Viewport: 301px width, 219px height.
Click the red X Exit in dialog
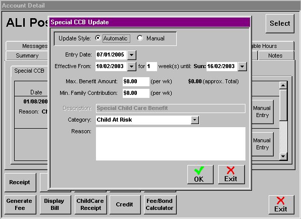(x=231, y=175)
